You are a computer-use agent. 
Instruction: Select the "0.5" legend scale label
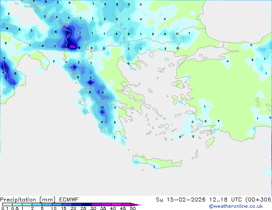click(x=15, y=208)
